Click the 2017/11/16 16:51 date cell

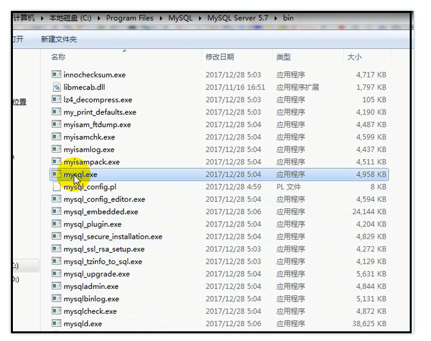[235, 87]
